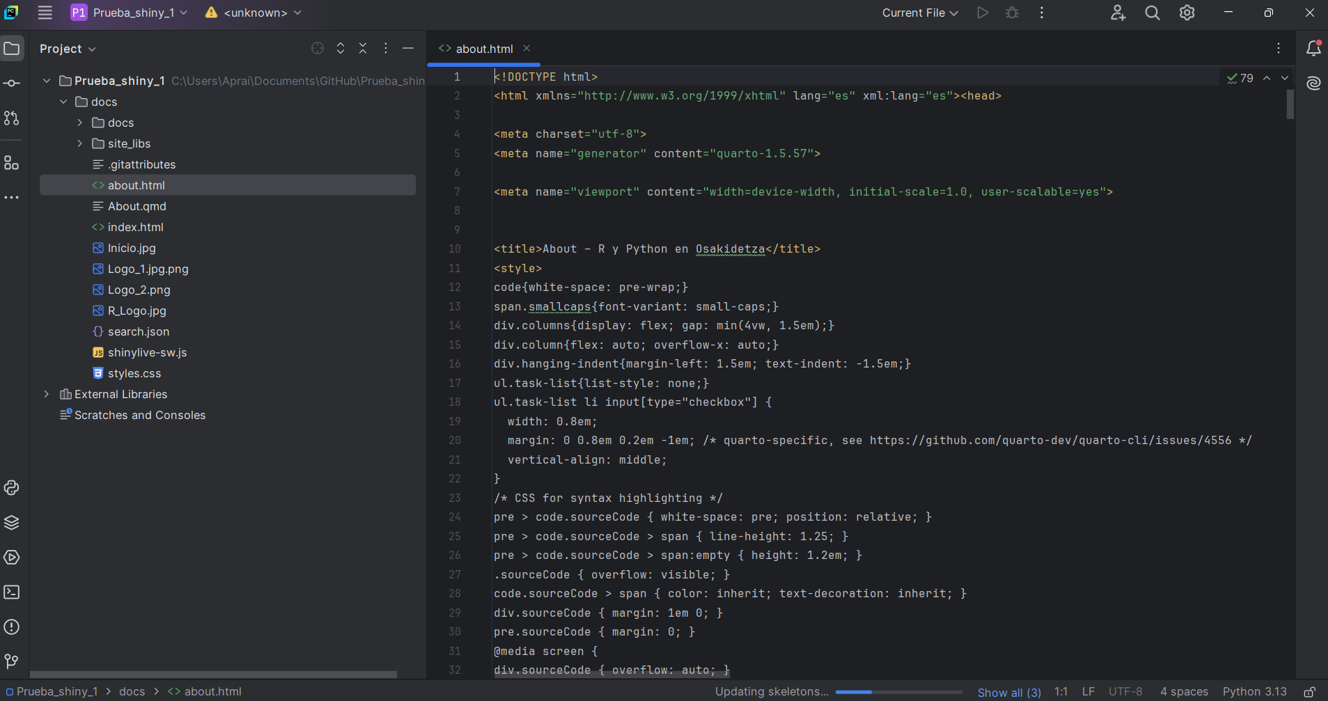Open the Current File run configuration dropdown
Viewport: 1328px width, 701px height.
point(919,13)
